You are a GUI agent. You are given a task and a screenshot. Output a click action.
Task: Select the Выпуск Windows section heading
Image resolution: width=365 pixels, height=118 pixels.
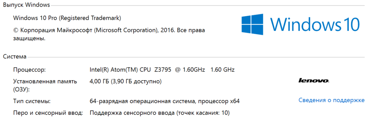(x=27, y=5)
